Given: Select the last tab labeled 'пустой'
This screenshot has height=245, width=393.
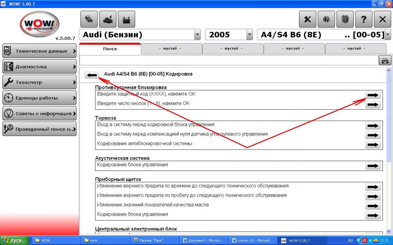Looking at the screenshot, I should click(355, 48).
